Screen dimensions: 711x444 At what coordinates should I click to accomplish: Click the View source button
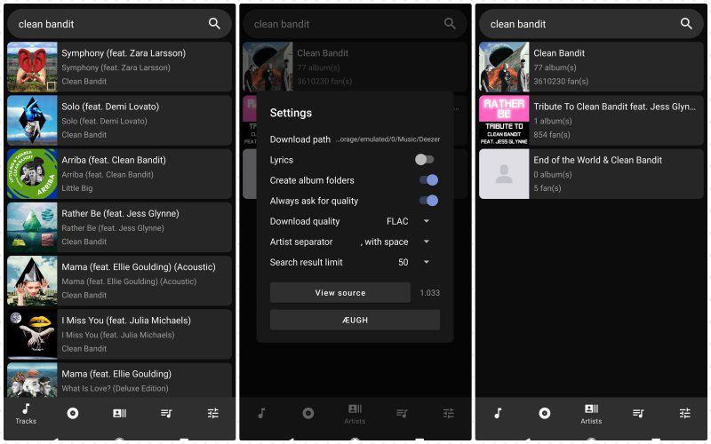point(340,293)
